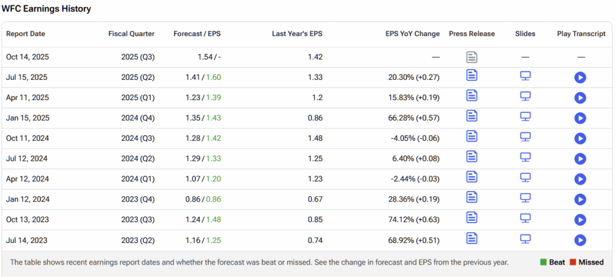This screenshot has height=277, width=615.
Task: Open press release for Jul 15, 2025
Action: (472, 76)
